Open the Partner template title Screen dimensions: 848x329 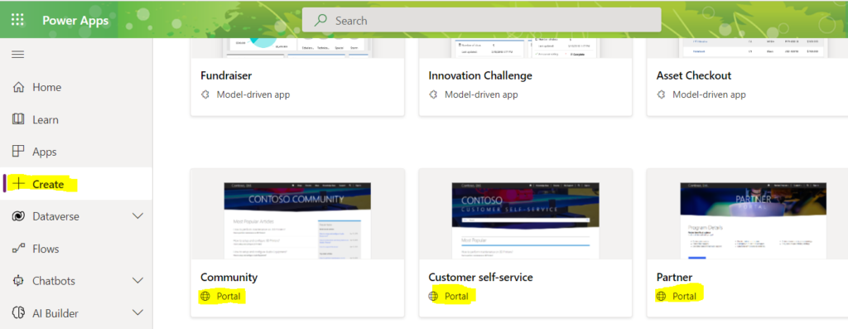(674, 277)
